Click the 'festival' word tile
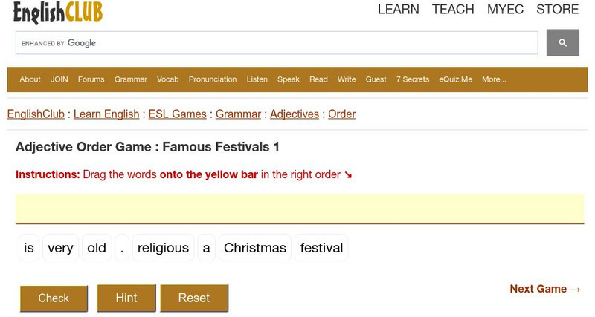This screenshot has height=317, width=595. (321, 248)
